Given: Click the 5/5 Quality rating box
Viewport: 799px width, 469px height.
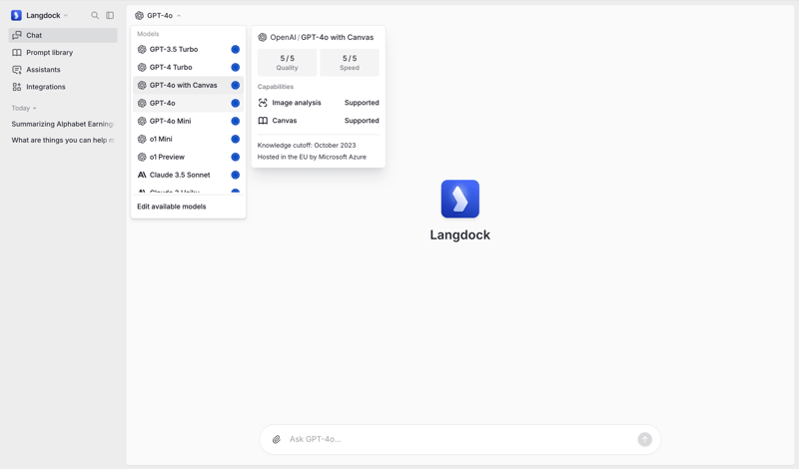Looking at the screenshot, I should (x=287, y=63).
